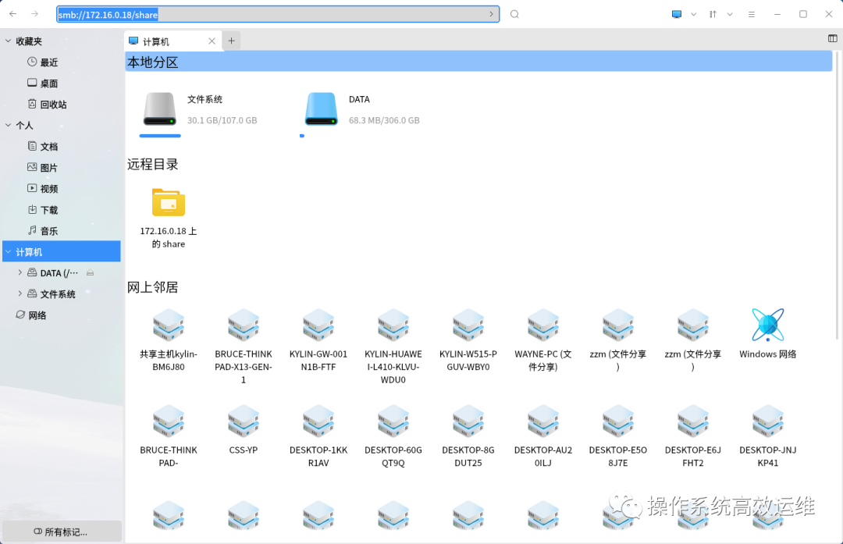This screenshot has width=843, height=544.
Task: Click the 远程目录 section heading
Action: point(153,165)
